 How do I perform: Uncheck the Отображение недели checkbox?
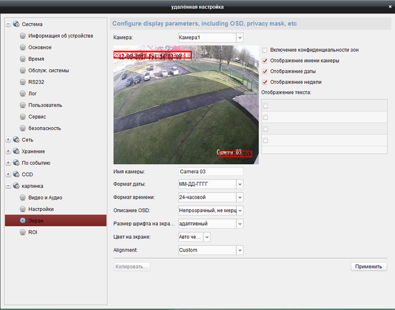pyautogui.click(x=264, y=82)
